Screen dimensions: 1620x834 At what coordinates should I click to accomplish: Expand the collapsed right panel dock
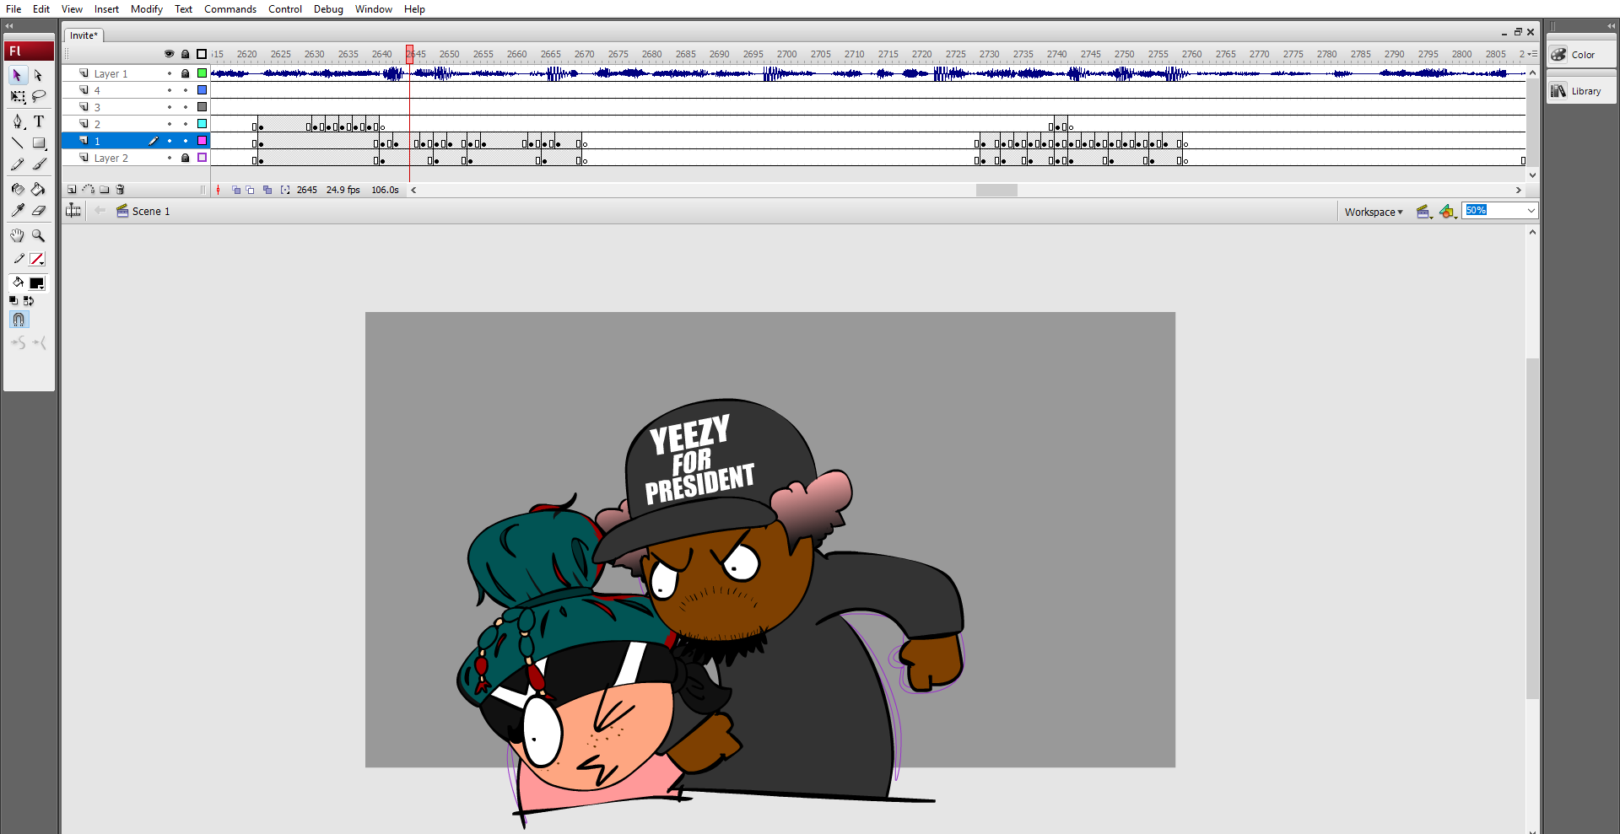point(1611,26)
